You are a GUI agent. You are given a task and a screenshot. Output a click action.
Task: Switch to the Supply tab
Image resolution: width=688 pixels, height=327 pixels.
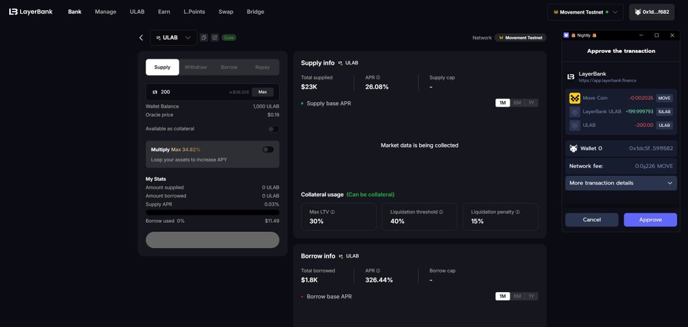pyautogui.click(x=162, y=67)
